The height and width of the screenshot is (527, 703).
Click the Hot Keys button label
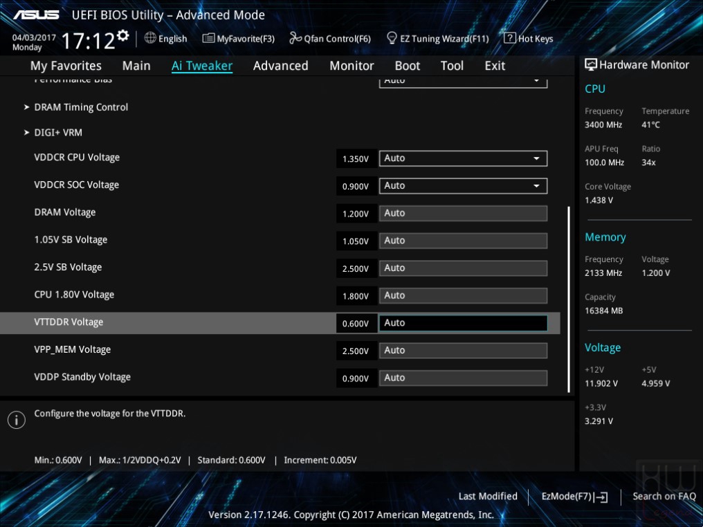[x=536, y=39]
